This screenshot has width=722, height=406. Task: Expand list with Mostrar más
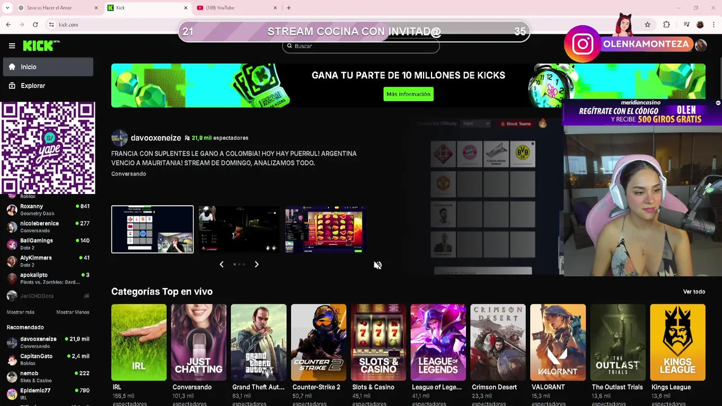pos(20,312)
